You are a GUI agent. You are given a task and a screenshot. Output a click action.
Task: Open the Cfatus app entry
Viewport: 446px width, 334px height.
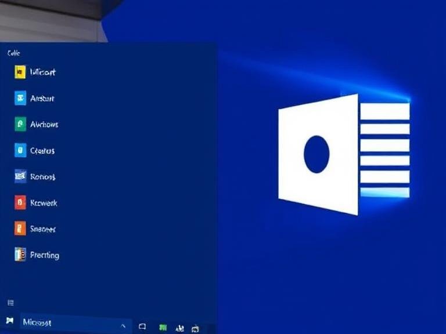(42, 150)
